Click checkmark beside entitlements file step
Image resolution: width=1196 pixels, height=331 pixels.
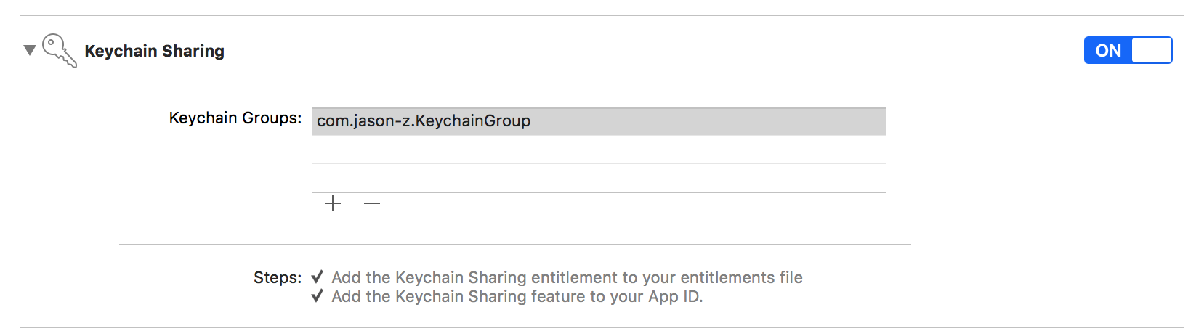click(x=317, y=277)
